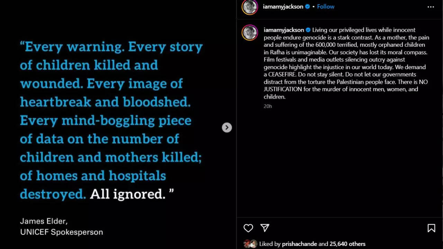Click the 'All ignored.' white text
Screen dimensions: 443x249
point(128,194)
